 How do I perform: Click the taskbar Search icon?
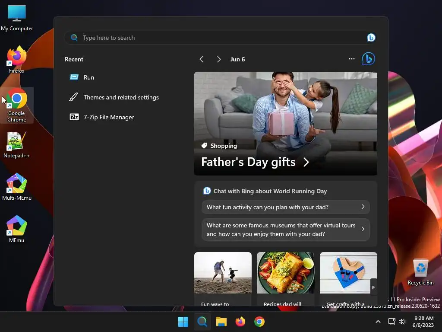pyautogui.click(x=202, y=322)
